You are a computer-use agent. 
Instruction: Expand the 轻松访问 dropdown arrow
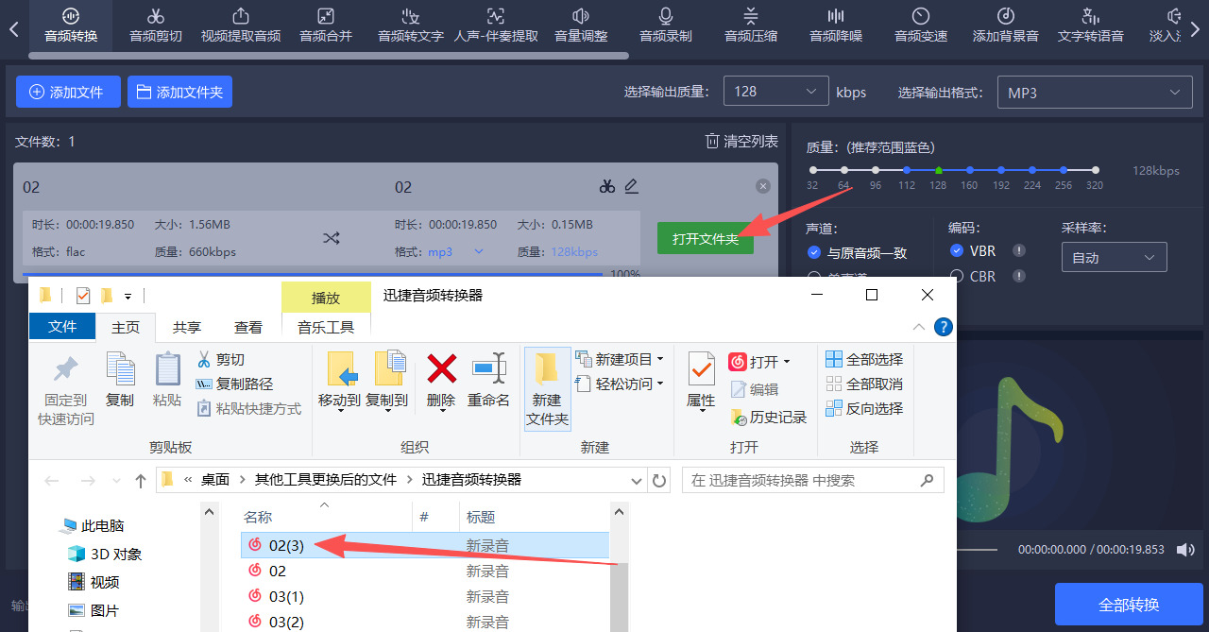(660, 384)
